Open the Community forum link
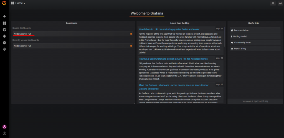284x138 pixels. point(242,42)
